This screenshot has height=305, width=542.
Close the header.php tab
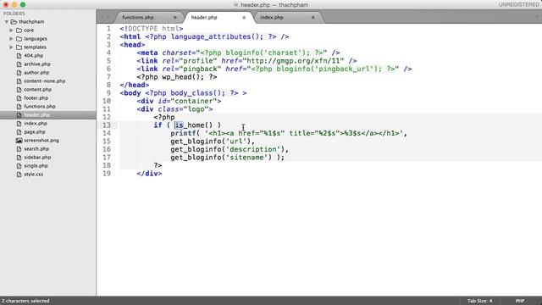pyautogui.click(x=244, y=17)
